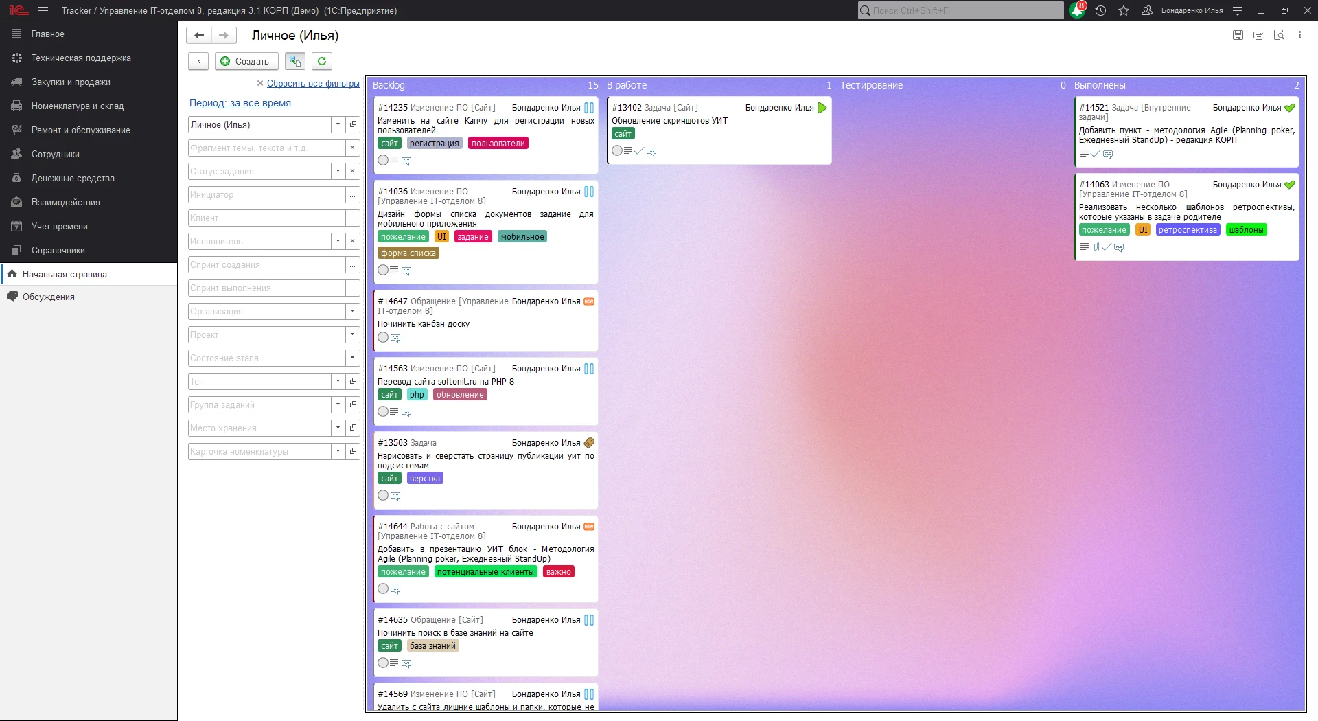Click the print icon in the top right
The width and height of the screenshot is (1318, 721).
(1259, 35)
